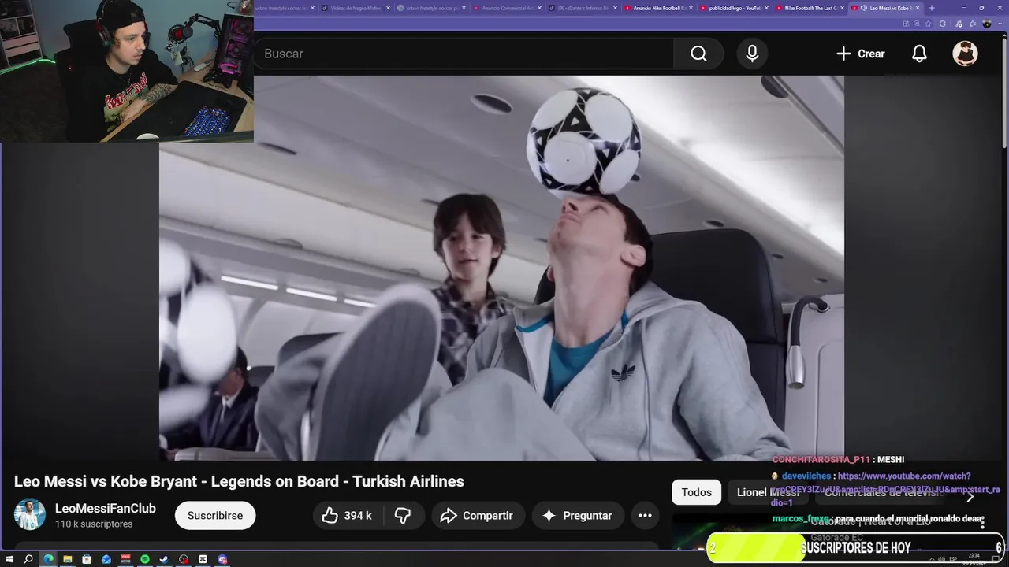The width and height of the screenshot is (1009, 567).
Task: Open Gatorade video options three dots
Action: click(982, 524)
